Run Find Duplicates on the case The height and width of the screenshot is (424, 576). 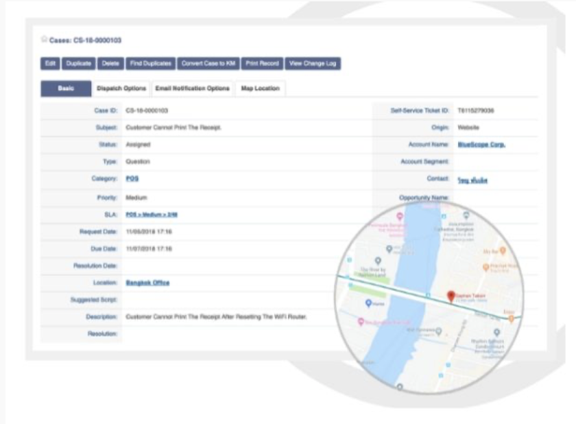(x=151, y=64)
